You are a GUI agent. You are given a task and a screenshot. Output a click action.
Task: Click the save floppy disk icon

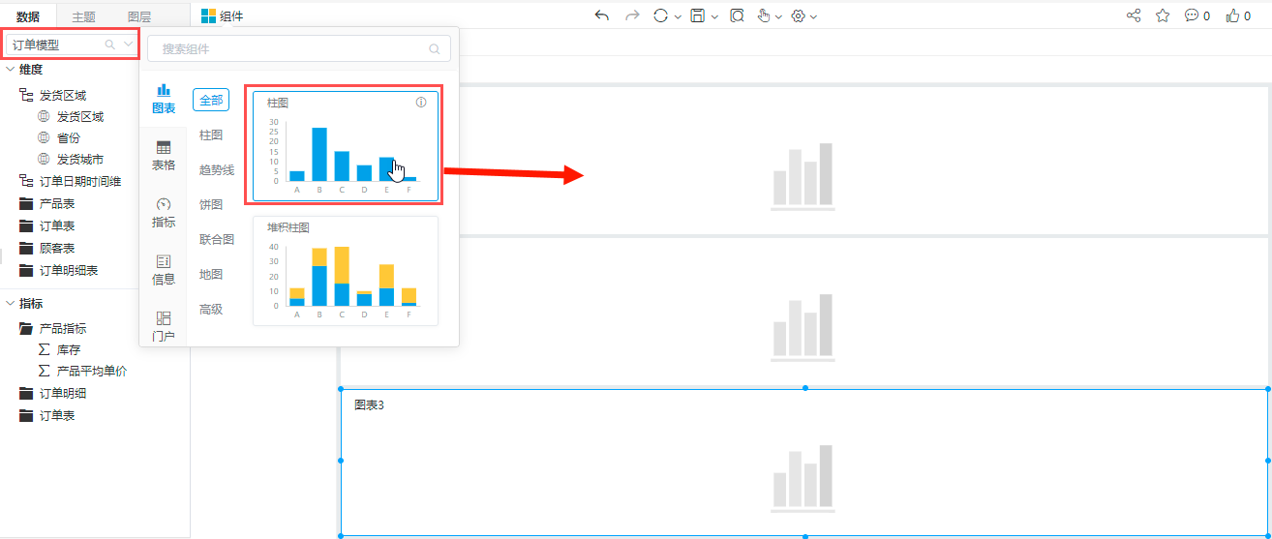(698, 15)
